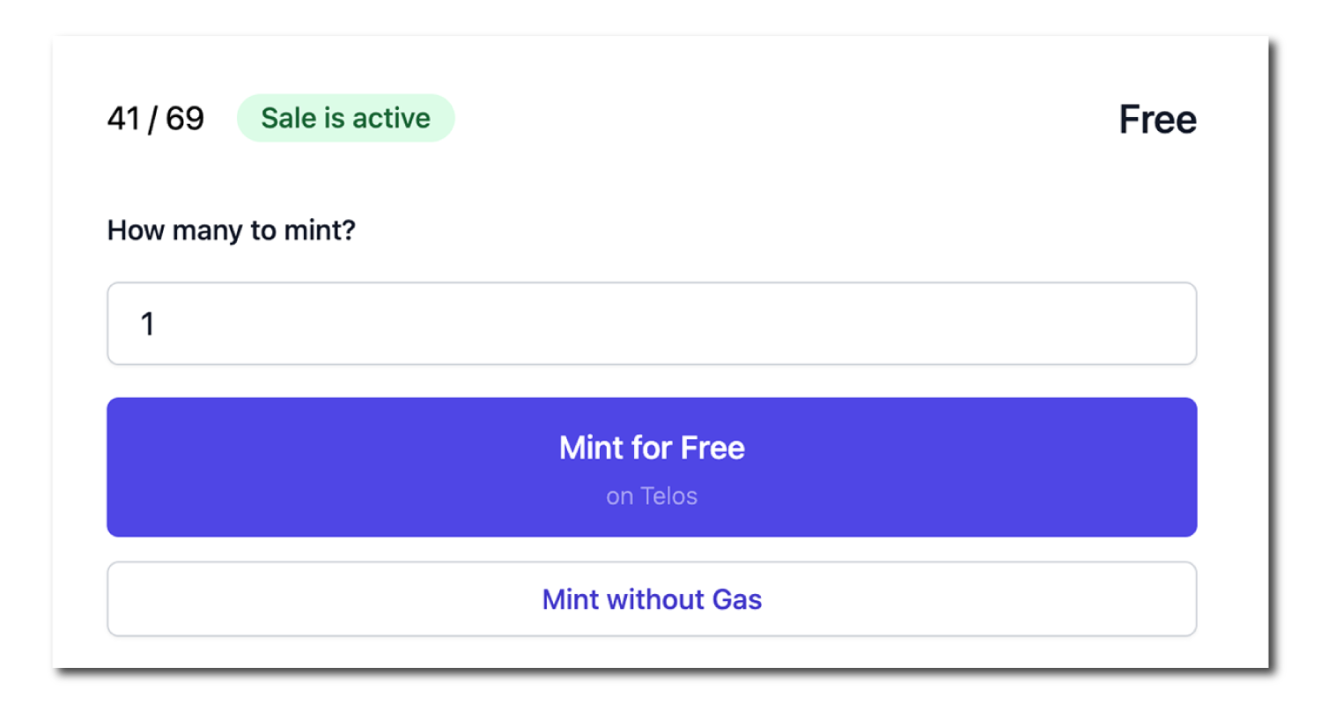
Task: Click the minted count number 41
Action: 124,118
